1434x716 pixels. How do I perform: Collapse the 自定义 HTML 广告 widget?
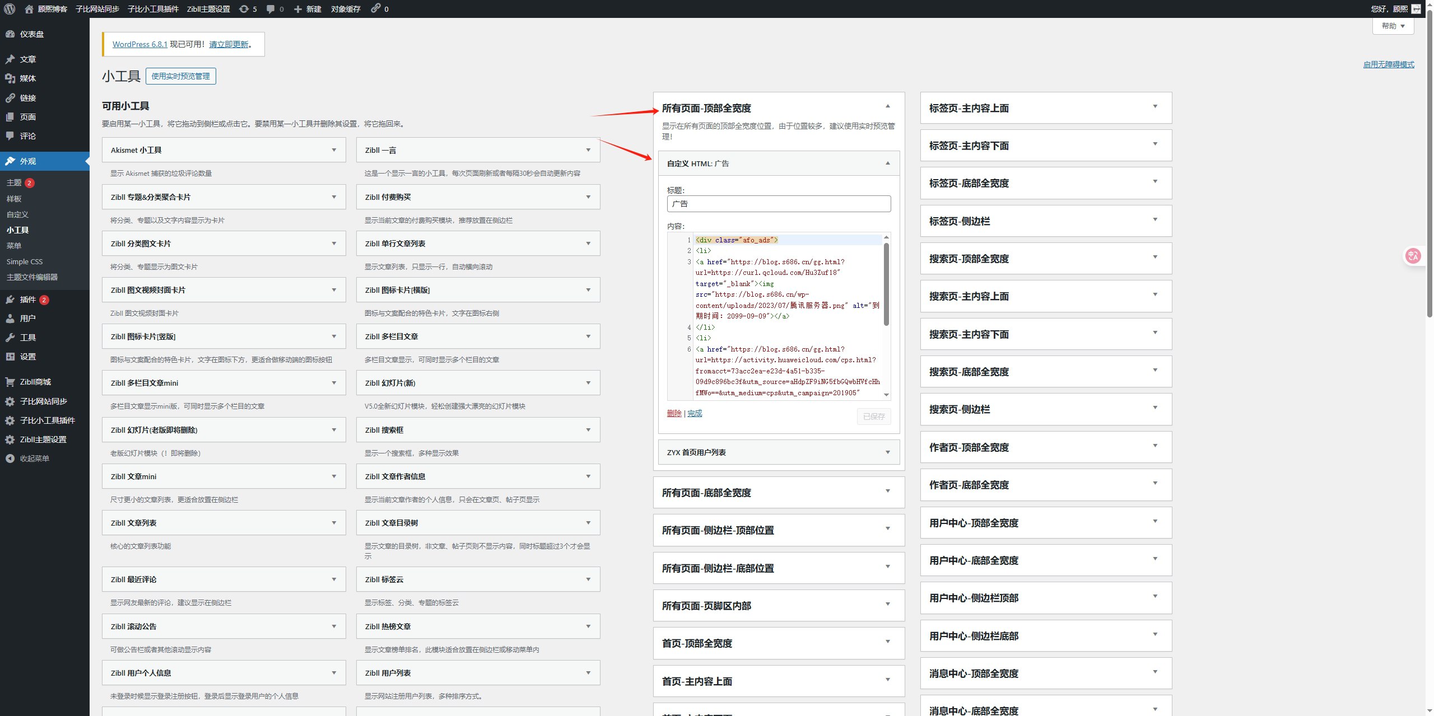tap(888, 163)
